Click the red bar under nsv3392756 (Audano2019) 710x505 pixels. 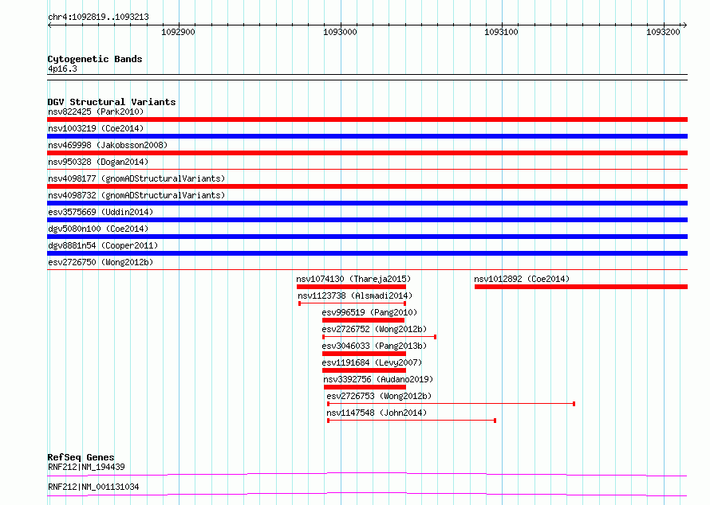pyautogui.click(x=365, y=387)
